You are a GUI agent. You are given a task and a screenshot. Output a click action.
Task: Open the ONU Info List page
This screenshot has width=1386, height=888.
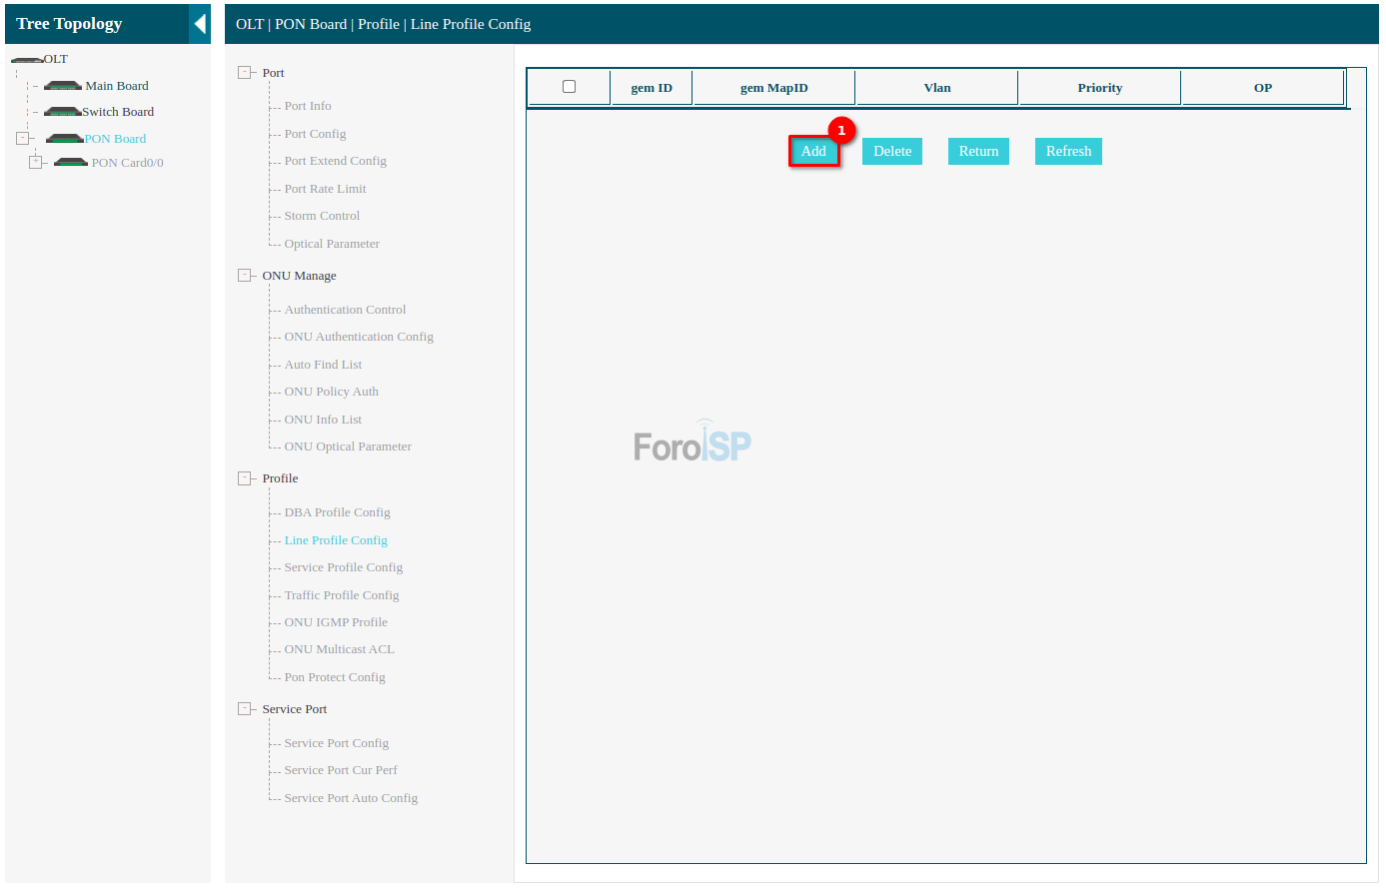(323, 420)
